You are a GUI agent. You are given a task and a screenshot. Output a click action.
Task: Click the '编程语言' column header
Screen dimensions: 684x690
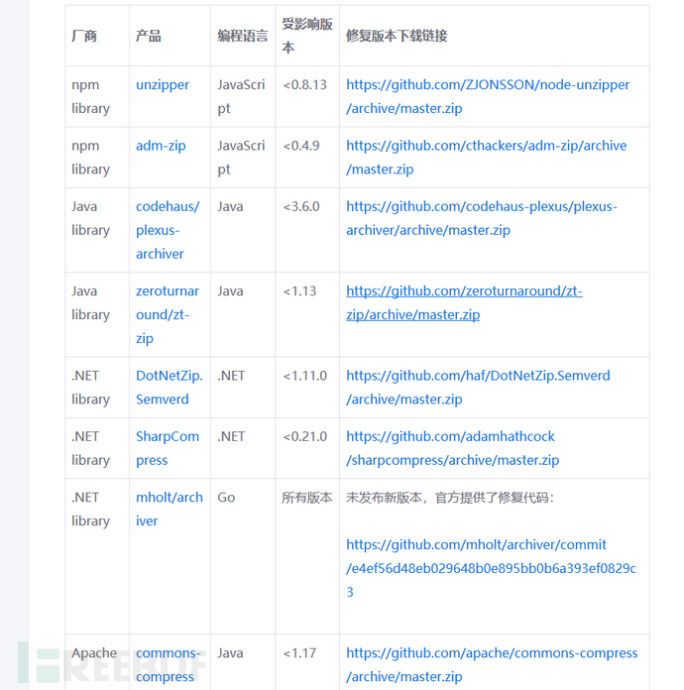coord(243,36)
